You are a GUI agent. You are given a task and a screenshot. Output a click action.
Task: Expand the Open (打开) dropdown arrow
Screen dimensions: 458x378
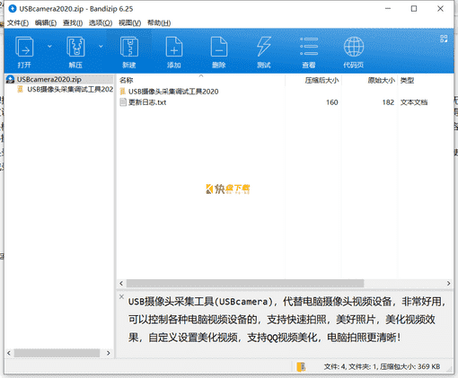[49, 47]
